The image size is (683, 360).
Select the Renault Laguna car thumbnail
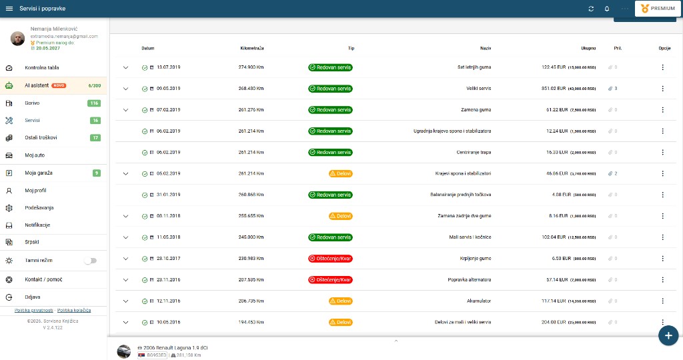[x=123, y=351]
